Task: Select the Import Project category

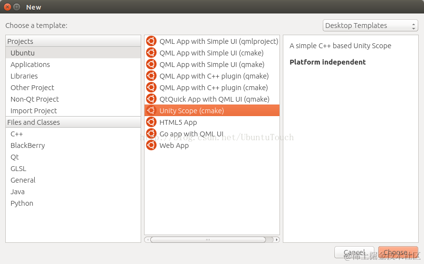Action: tap(73, 111)
